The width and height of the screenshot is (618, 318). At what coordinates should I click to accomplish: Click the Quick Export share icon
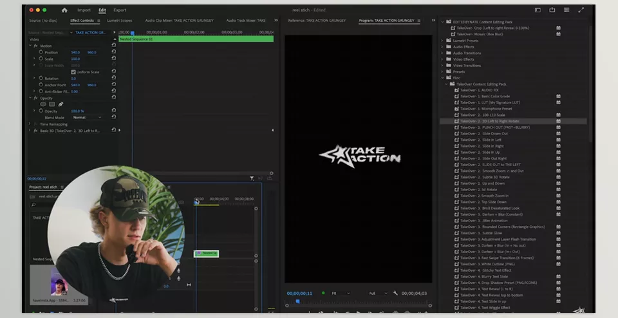pyautogui.click(x=552, y=10)
